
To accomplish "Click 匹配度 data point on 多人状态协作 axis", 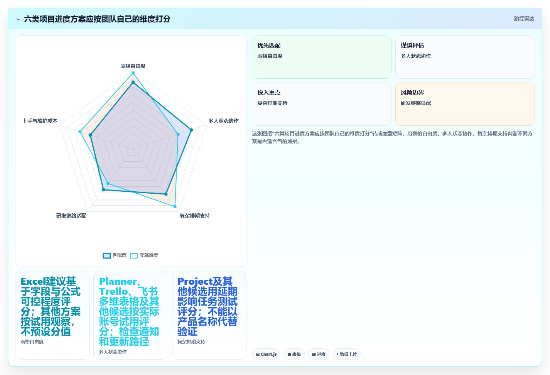I will [191, 130].
